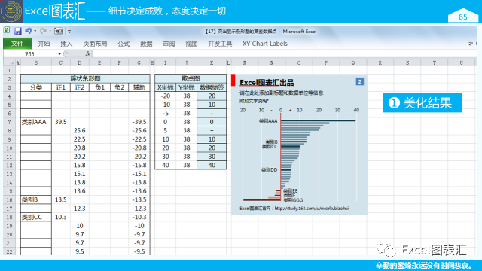Click the Excel application icon
This screenshot has height=271, width=482.
point(7,30)
